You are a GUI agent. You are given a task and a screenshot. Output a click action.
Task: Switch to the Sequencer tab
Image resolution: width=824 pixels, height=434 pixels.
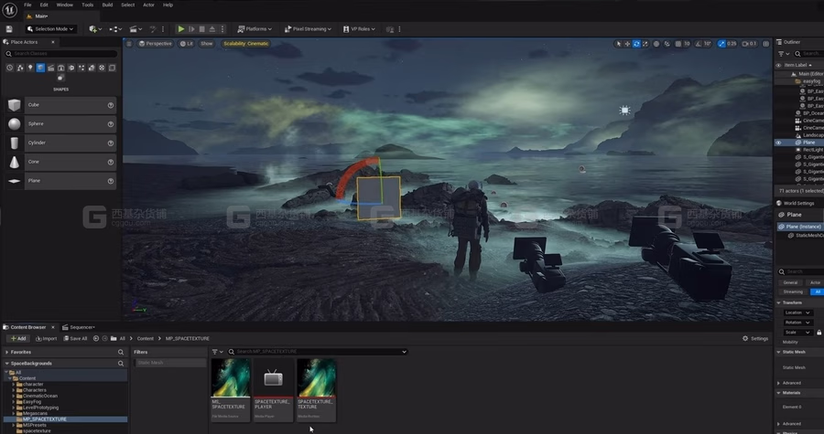coord(79,327)
